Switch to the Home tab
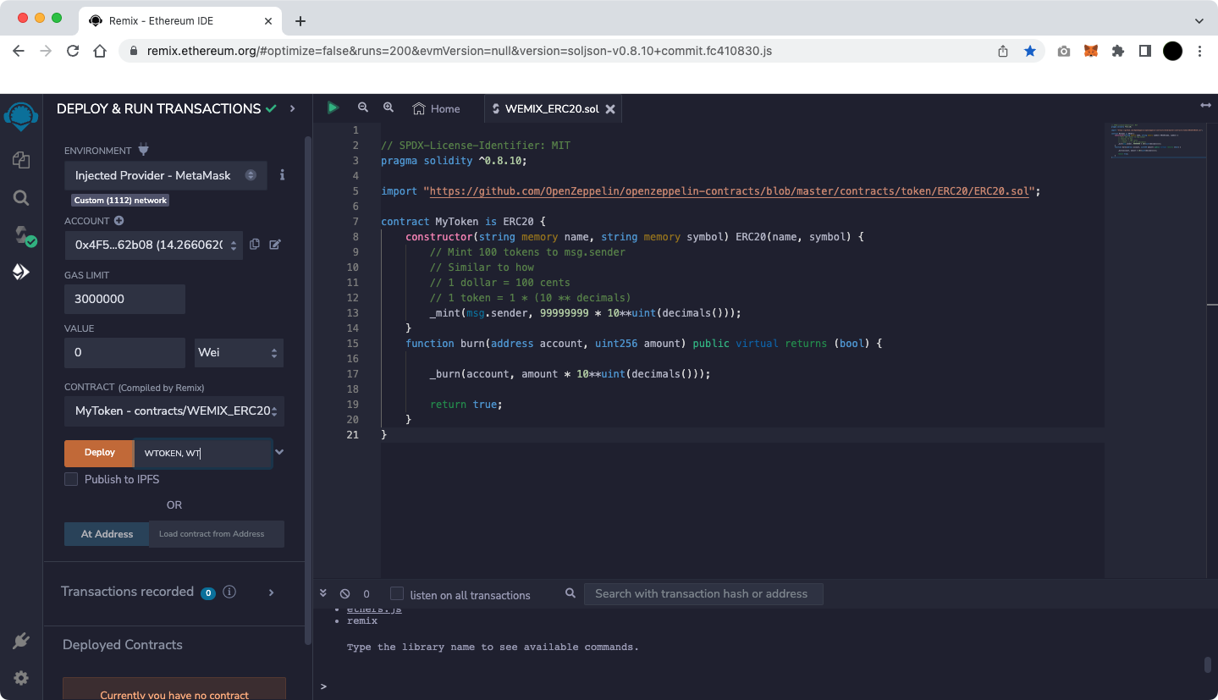 tap(436, 108)
